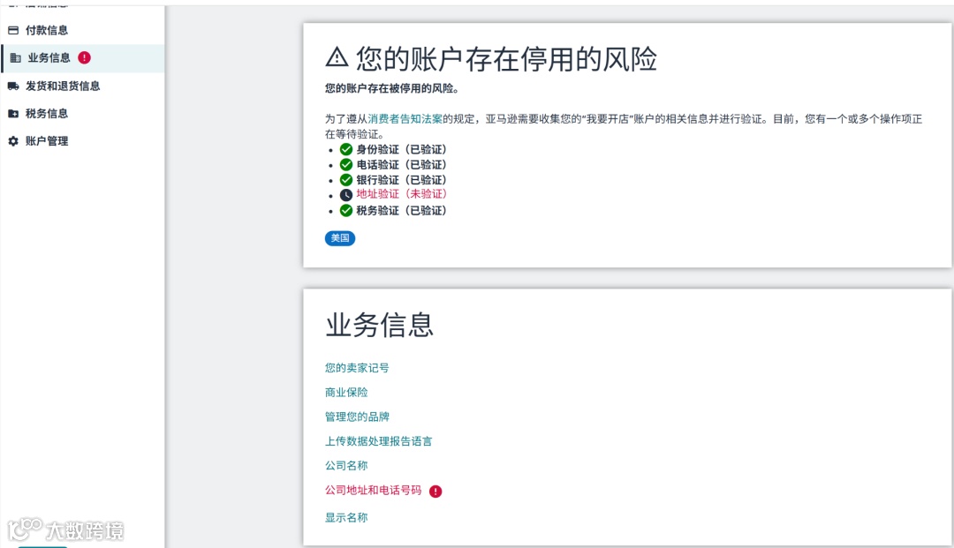Click the credit card icon beside 付款信息
The width and height of the screenshot is (954, 548).
[x=13, y=30]
